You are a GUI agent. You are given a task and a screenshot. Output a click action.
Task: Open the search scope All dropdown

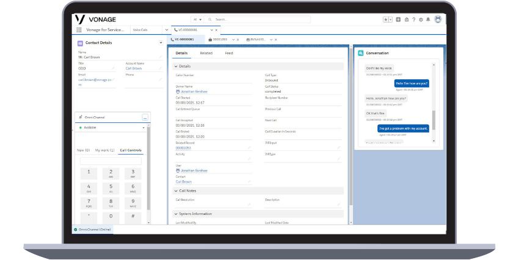[197, 19]
